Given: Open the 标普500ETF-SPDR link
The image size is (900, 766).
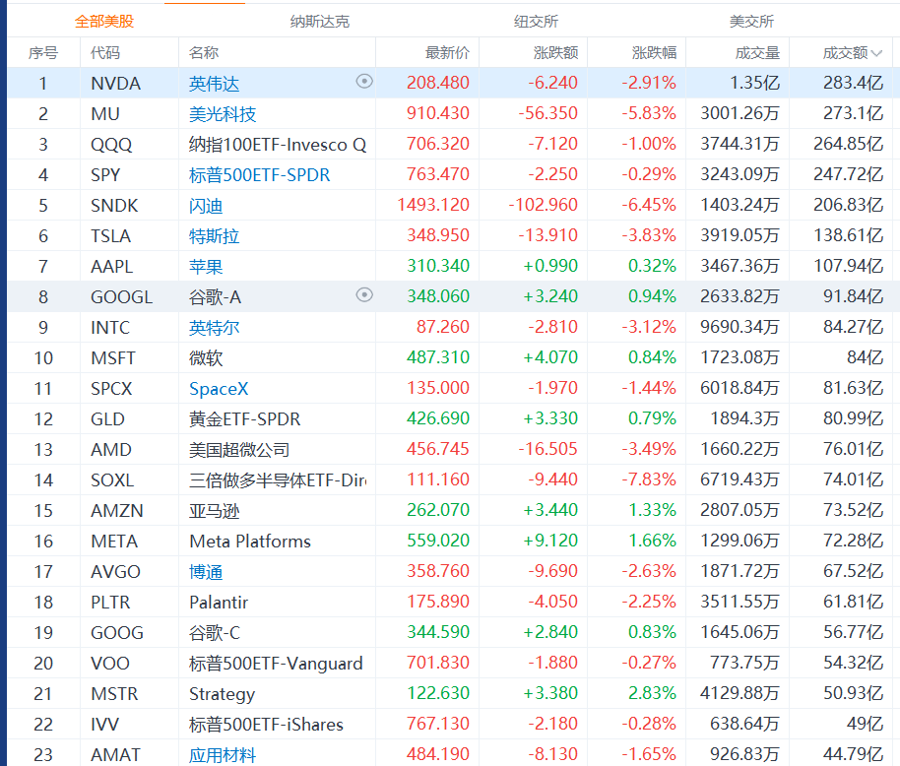Looking at the screenshot, I should click(259, 175).
